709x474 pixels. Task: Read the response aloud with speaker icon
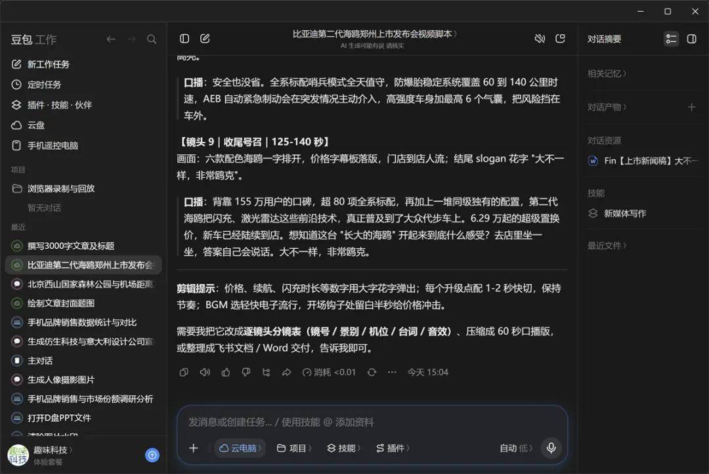(205, 372)
